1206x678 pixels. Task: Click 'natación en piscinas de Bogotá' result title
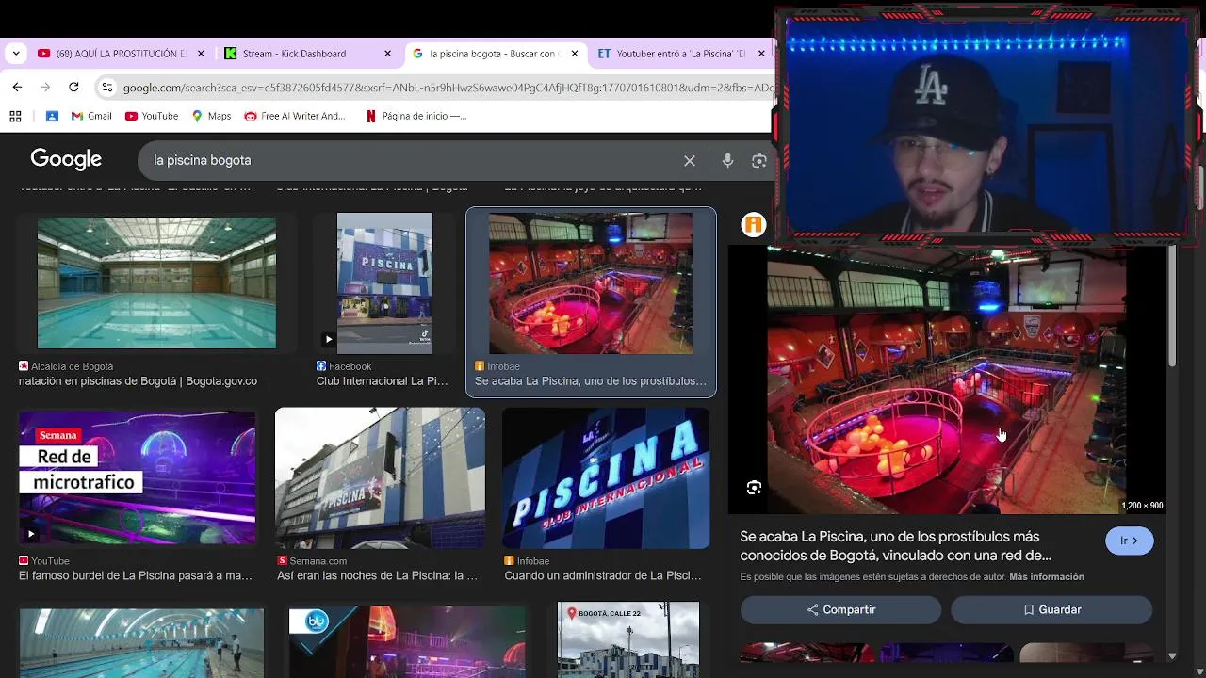pyautogui.click(x=138, y=381)
